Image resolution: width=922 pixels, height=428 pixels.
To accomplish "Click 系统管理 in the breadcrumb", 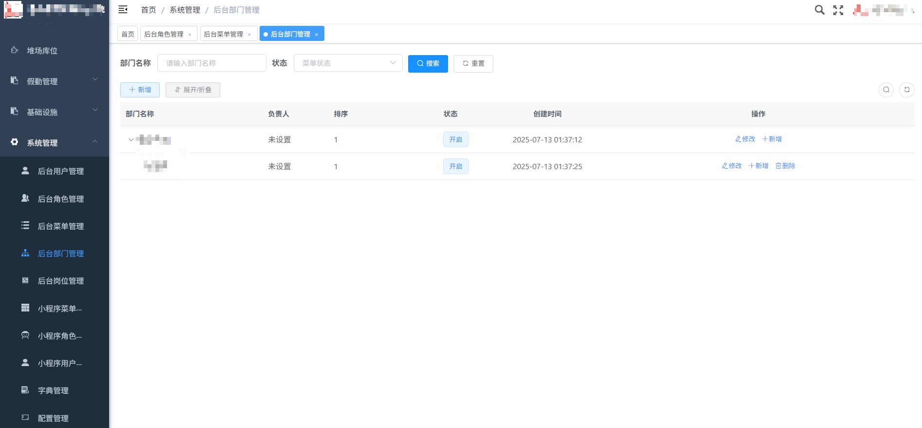I will coord(185,10).
